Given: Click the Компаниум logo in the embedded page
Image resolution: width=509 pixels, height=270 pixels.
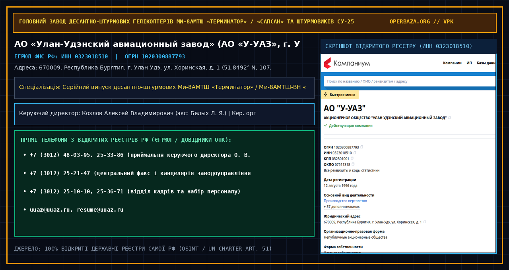Looking at the screenshot, I should click(x=347, y=63).
